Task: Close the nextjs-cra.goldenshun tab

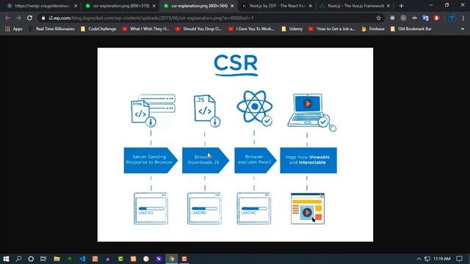Action: [x=76, y=6]
